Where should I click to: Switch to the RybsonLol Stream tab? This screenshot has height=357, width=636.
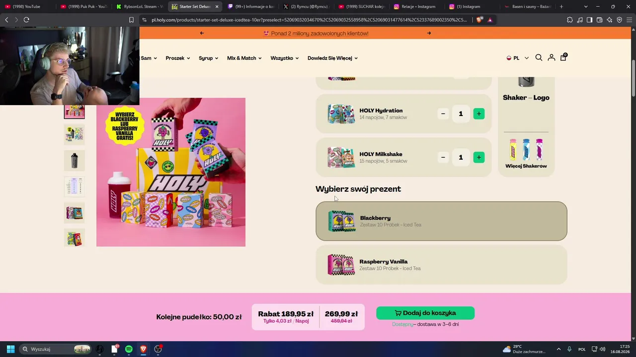[x=139, y=6]
